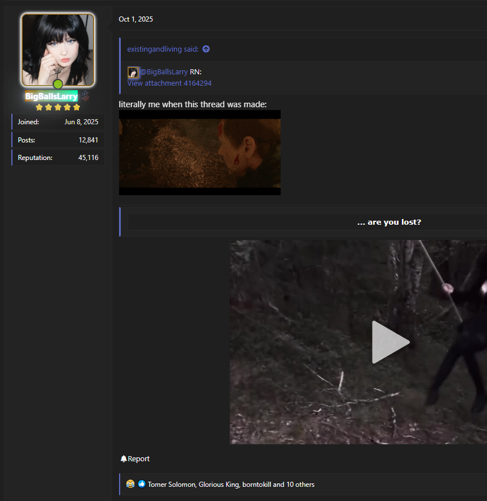This screenshot has height=501, width=487.
Task: Click the dollar sign badge beside the username
Action: tap(85, 96)
